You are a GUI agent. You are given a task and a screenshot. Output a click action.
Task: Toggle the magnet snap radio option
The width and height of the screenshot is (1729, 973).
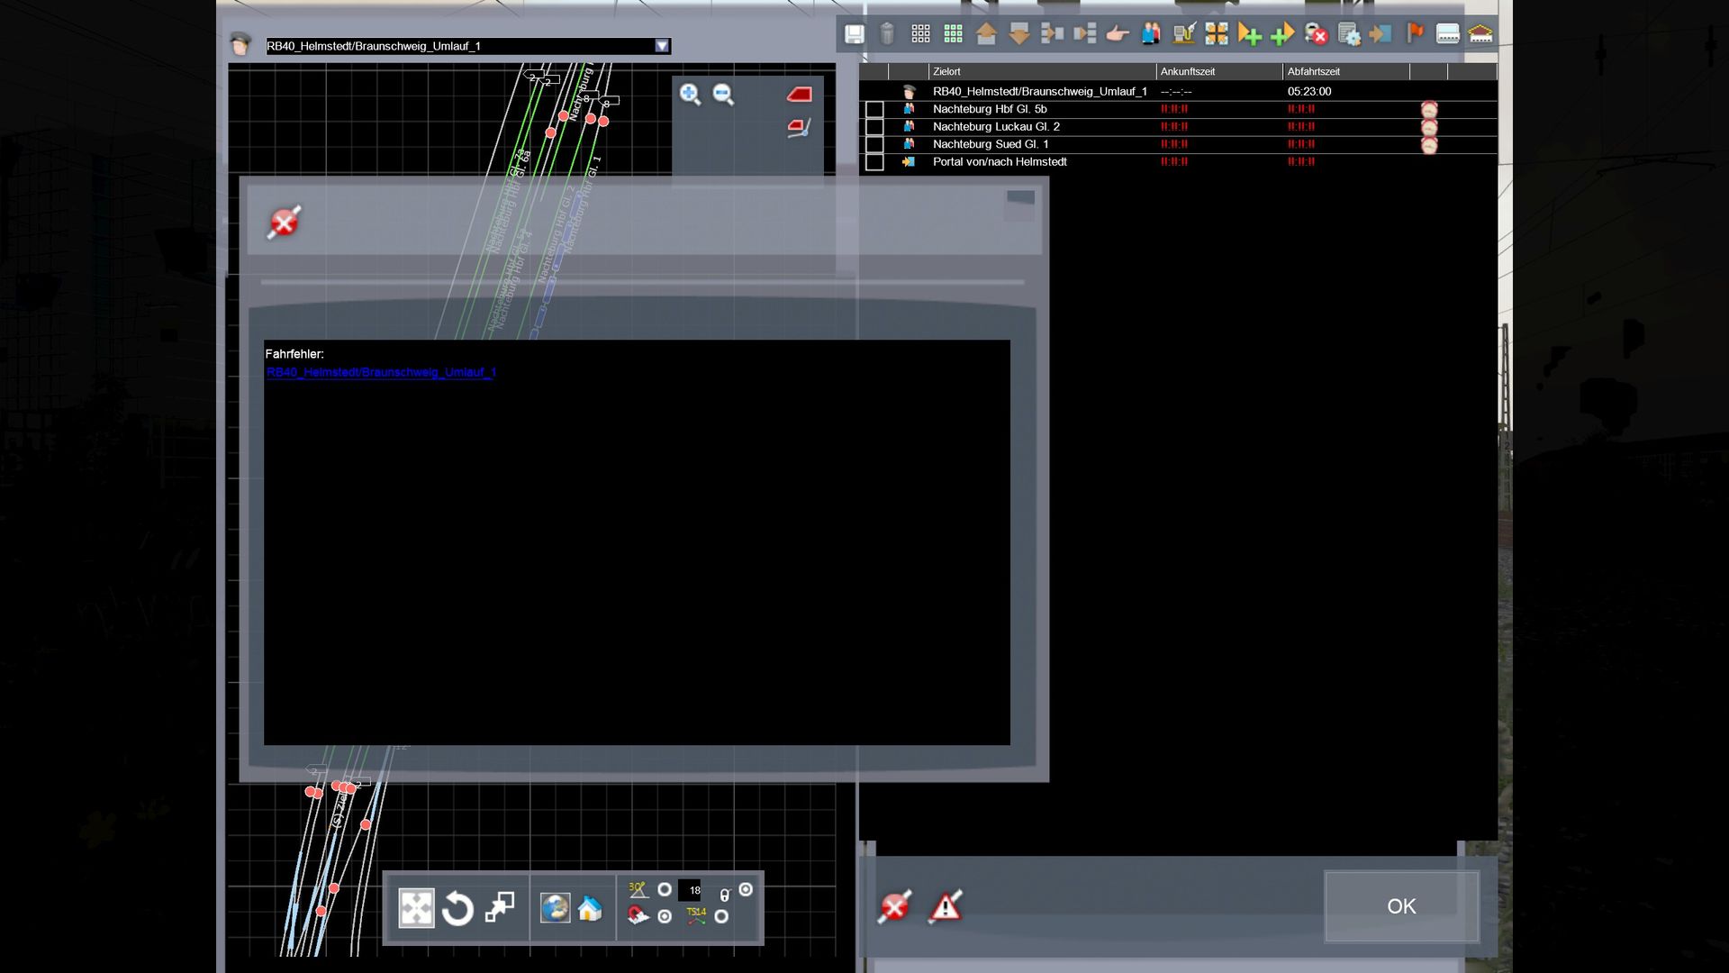point(665,916)
